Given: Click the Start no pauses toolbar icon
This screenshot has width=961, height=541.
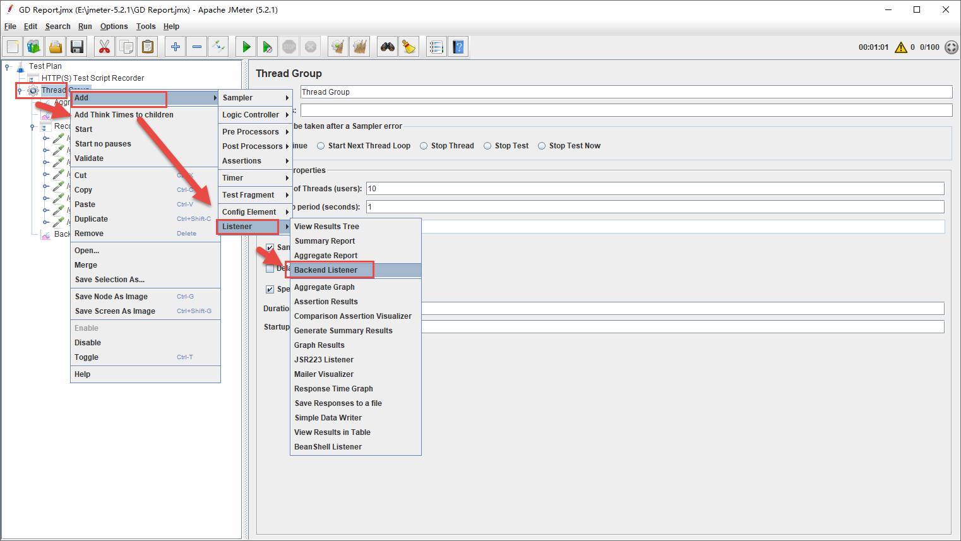Looking at the screenshot, I should tap(268, 47).
